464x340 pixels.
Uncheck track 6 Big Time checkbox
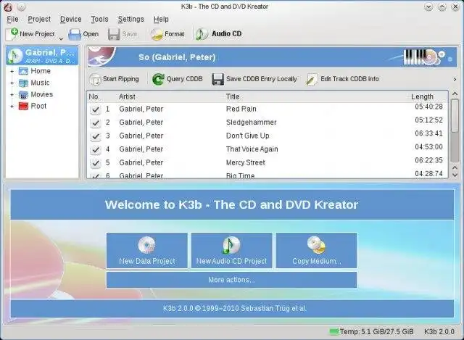[x=95, y=175]
